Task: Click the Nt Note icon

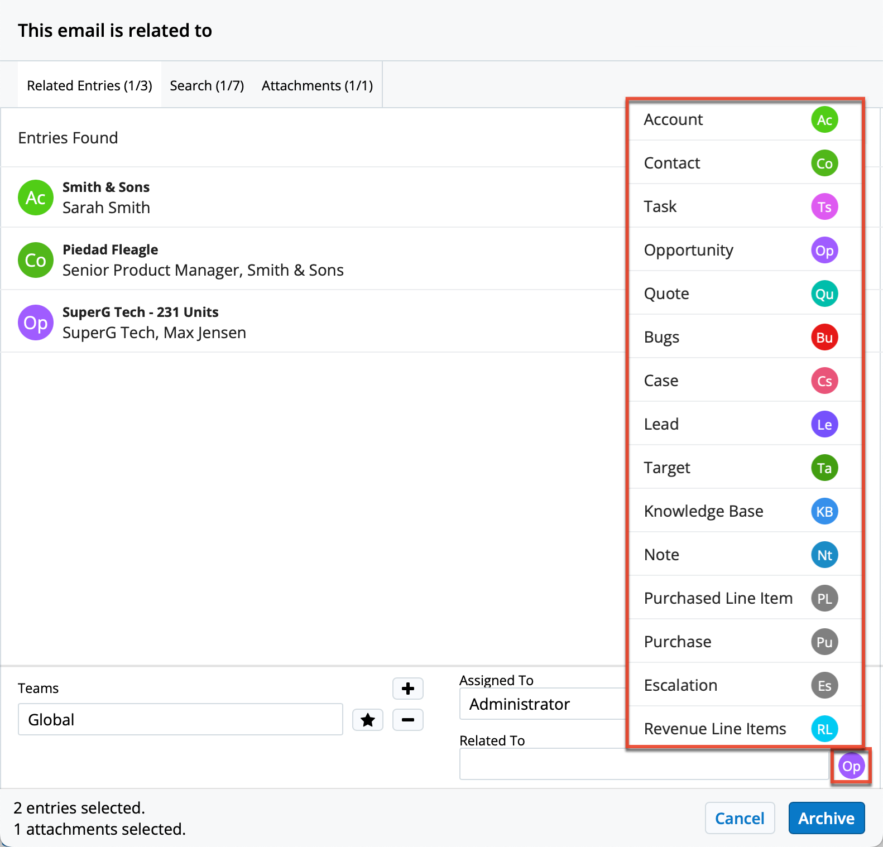Action: 824,555
